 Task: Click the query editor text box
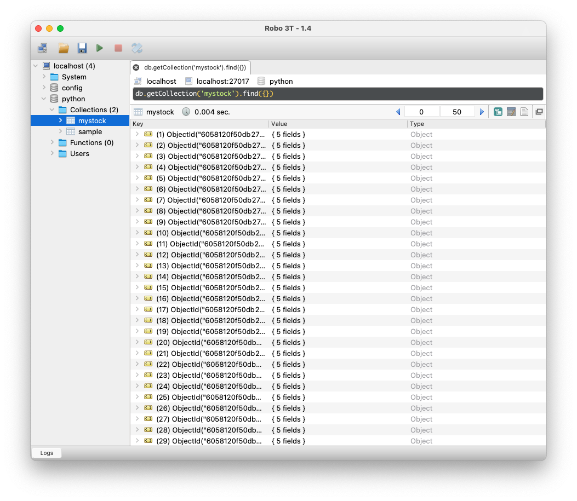tap(338, 94)
